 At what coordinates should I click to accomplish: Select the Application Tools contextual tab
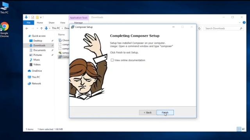click(79, 17)
